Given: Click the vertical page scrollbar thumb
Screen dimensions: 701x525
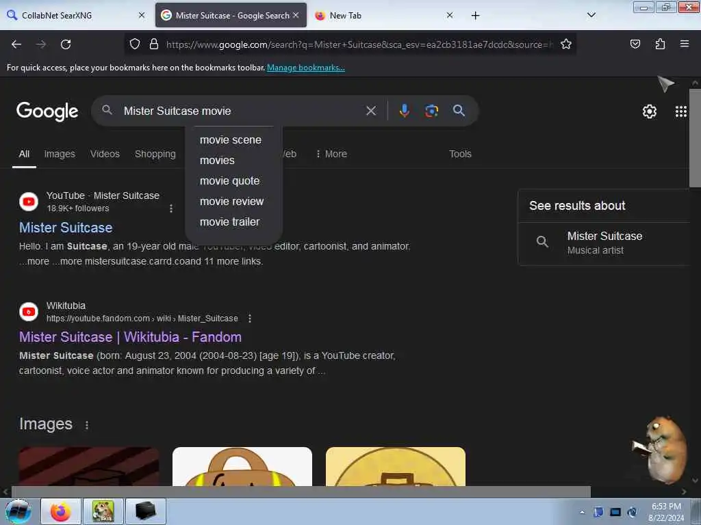Looking at the screenshot, I should click(x=695, y=138).
